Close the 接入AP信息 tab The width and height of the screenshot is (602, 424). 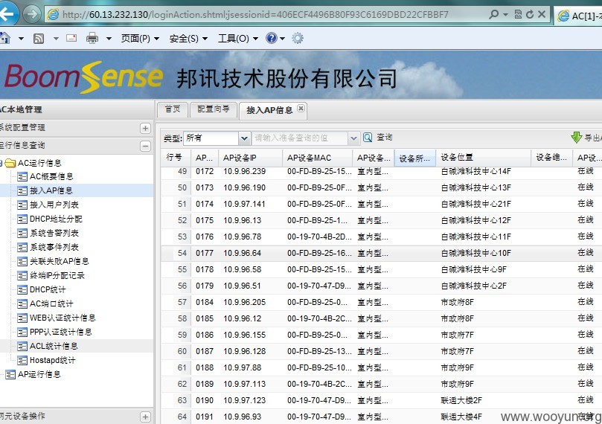301,108
